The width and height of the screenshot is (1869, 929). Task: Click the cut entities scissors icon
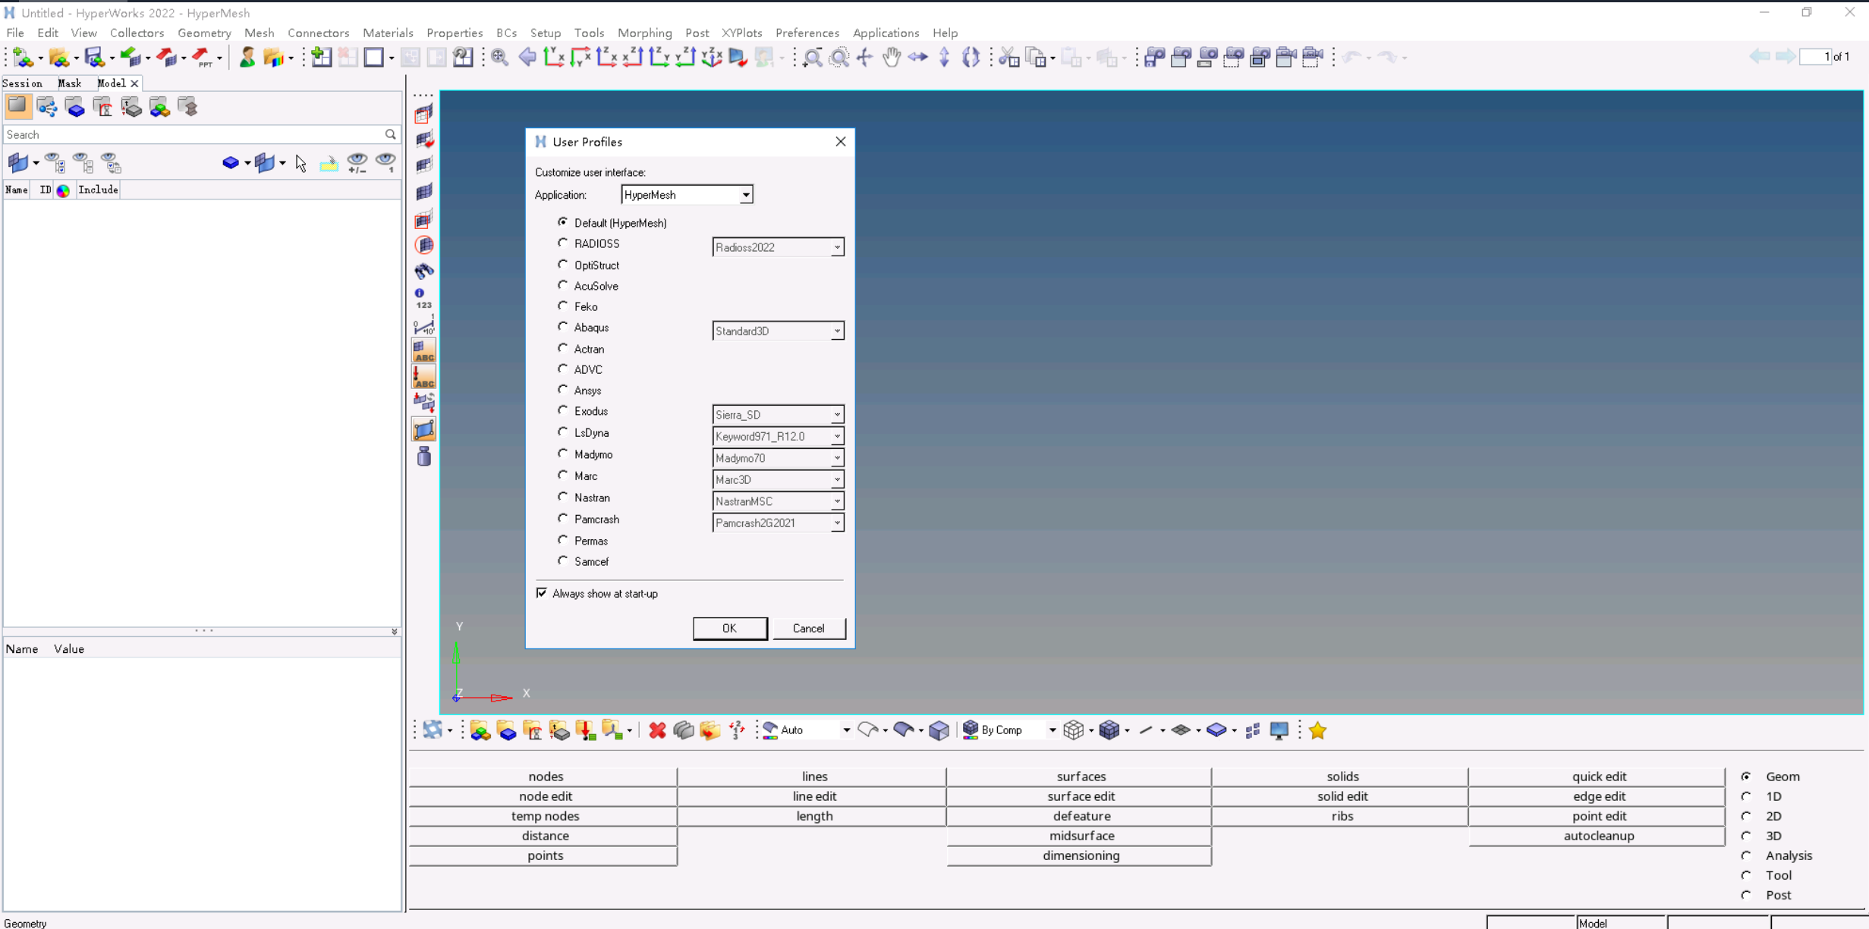(x=1008, y=57)
